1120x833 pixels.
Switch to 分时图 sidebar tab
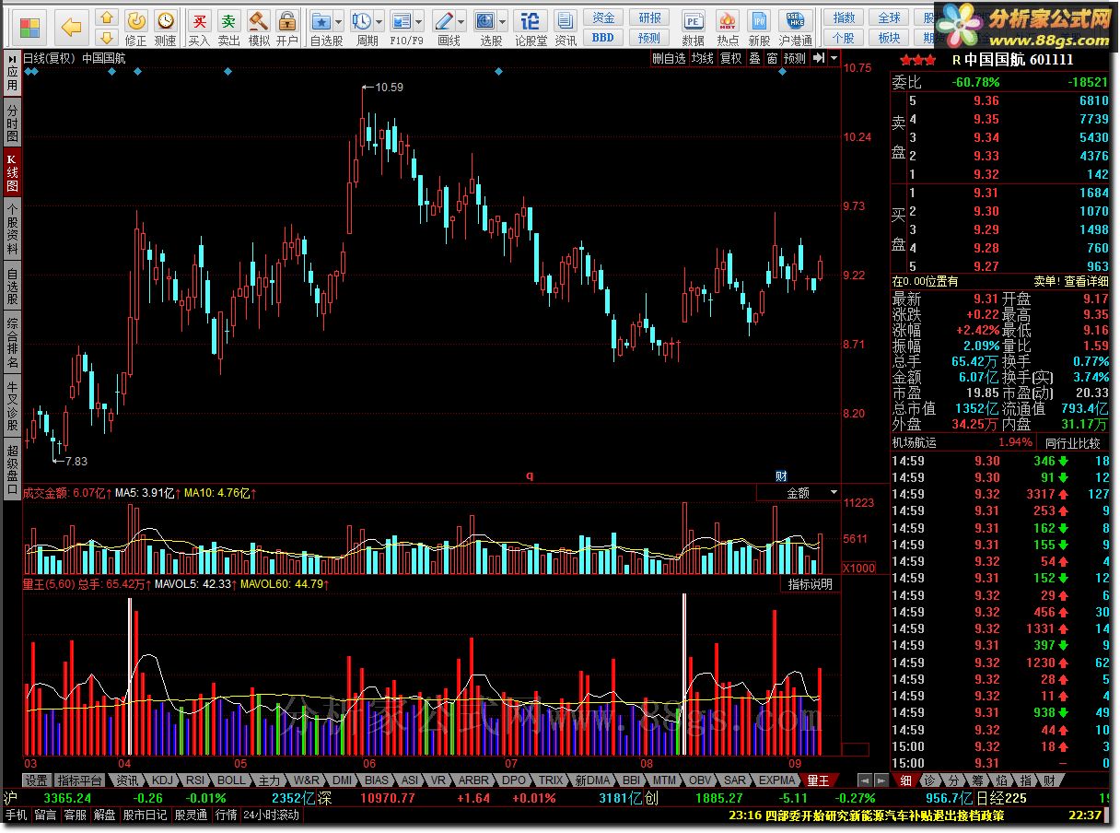(12, 123)
